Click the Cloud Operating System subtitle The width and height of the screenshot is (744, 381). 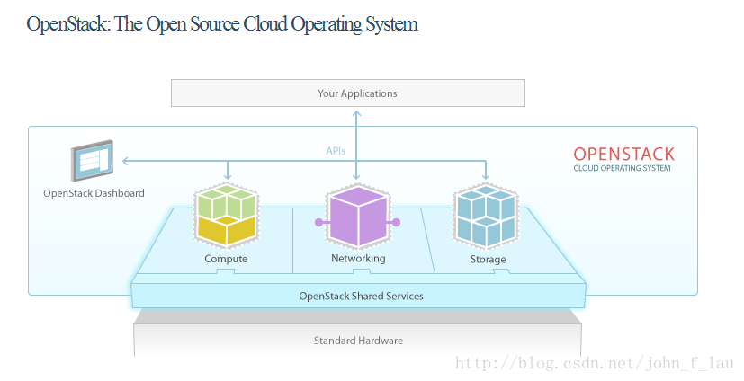[622, 168]
